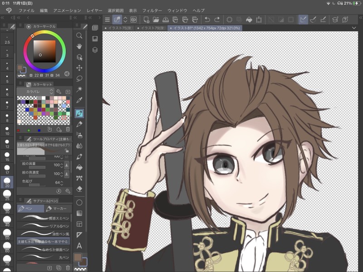363x272 pixels.
Task: Choose the 油性ペン風 sub tool
Action: [x=43, y=233]
